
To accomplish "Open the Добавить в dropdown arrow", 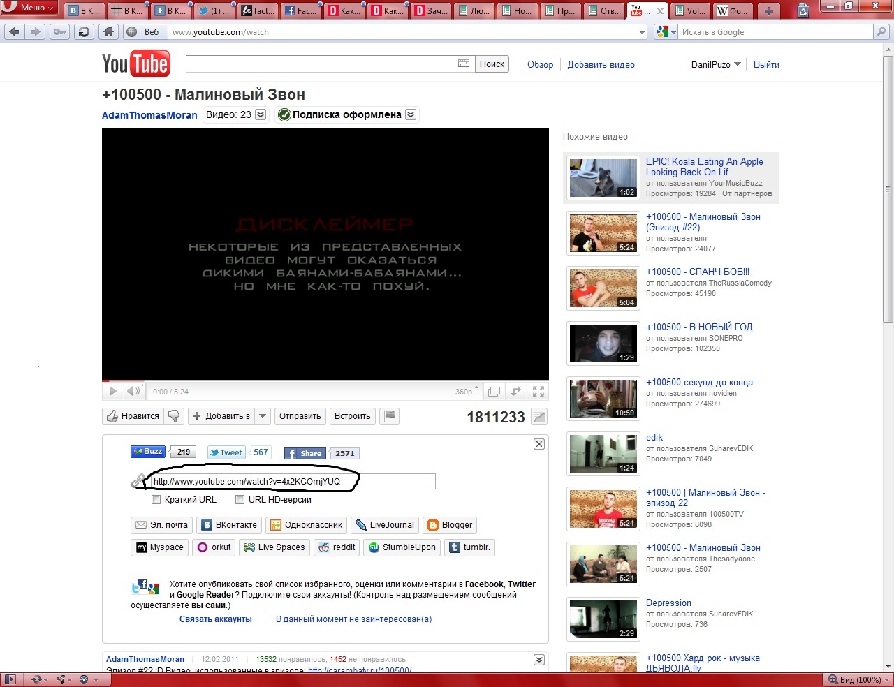I will [x=263, y=416].
